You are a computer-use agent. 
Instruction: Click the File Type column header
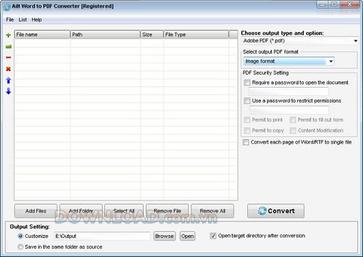point(196,34)
